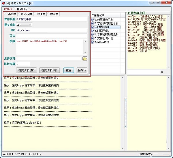The height and width of the screenshot is (158, 173).
Task: Click the 参数 box scrollbar down arrow
Action: [85, 53]
